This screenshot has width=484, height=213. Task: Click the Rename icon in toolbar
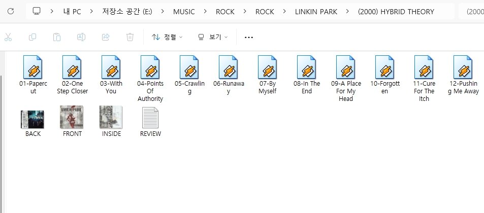[81, 37]
